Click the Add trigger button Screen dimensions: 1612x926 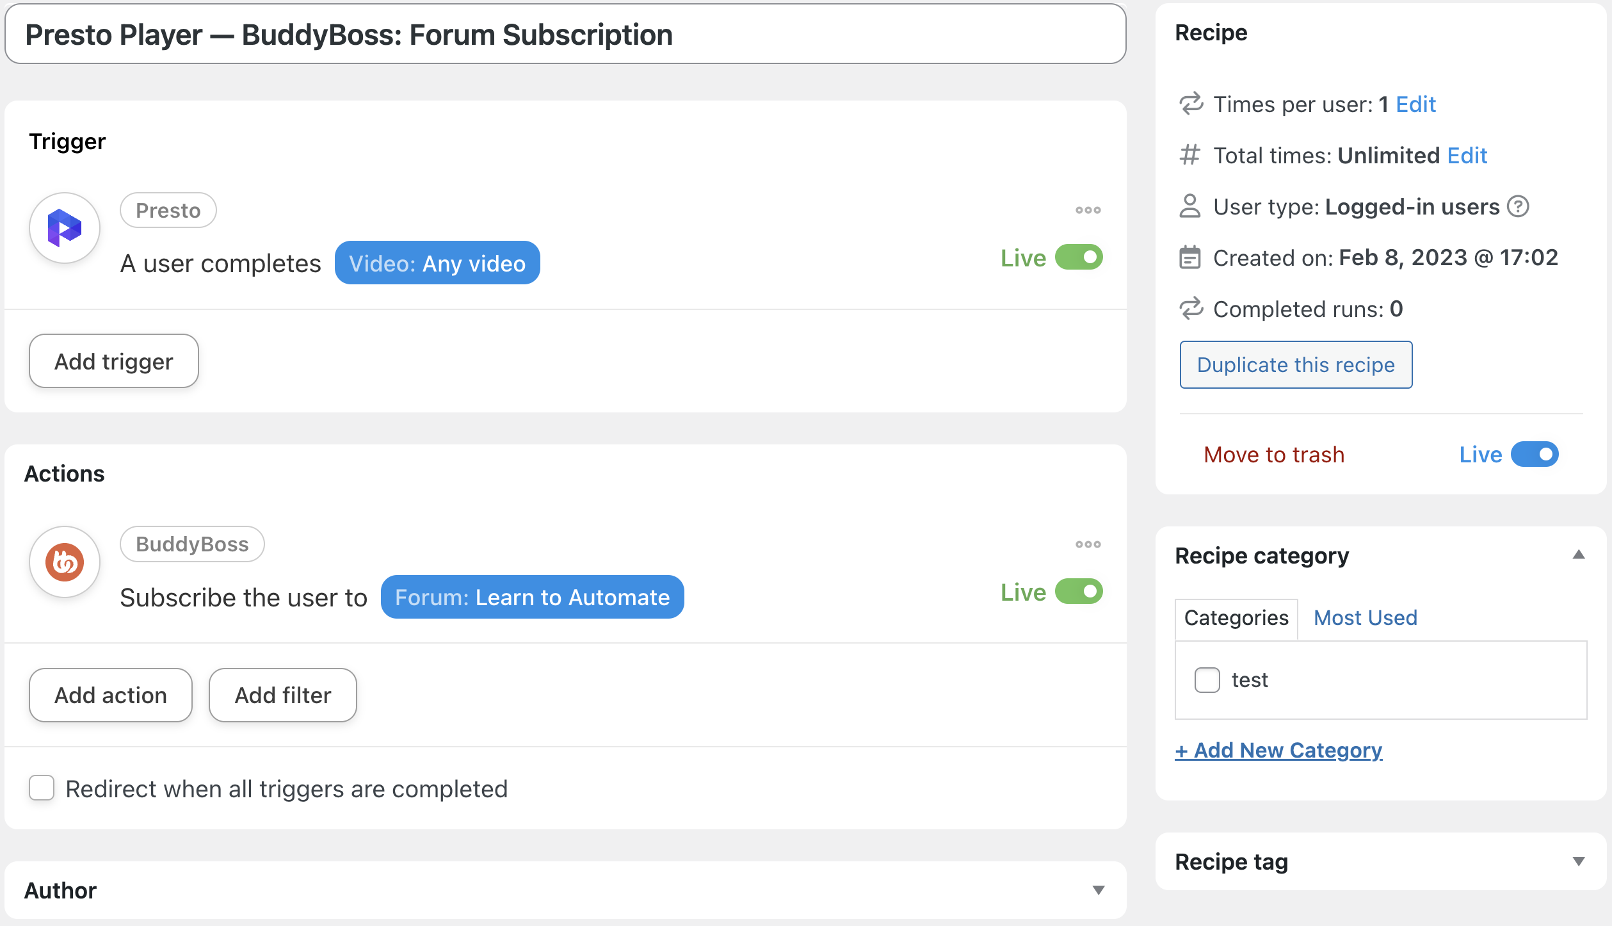pyautogui.click(x=114, y=361)
